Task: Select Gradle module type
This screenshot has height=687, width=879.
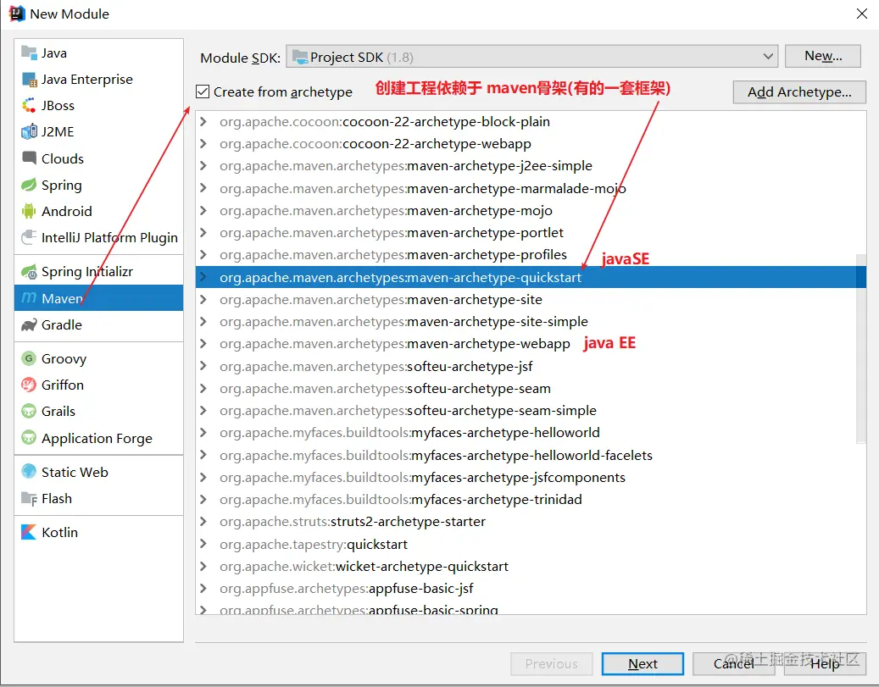Action: pyautogui.click(x=98, y=325)
